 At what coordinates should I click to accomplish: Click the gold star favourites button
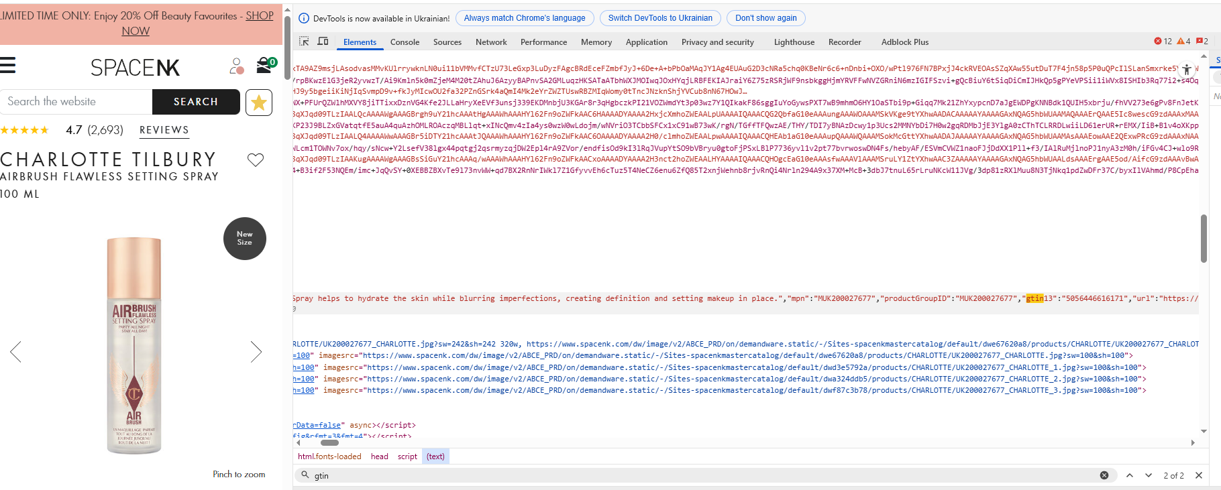(259, 102)
